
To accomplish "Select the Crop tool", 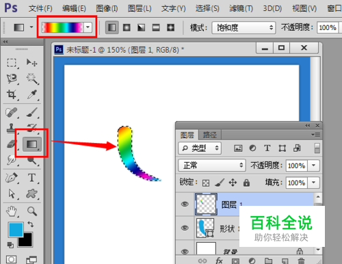I will 12,94.
